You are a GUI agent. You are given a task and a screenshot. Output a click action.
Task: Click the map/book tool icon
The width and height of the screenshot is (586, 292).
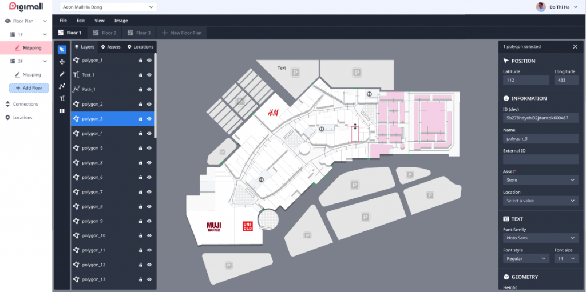point(62,111)
